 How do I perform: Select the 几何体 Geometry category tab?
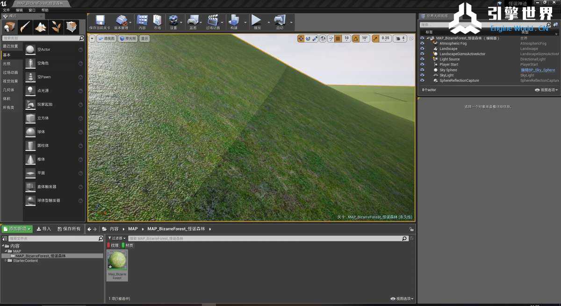[9, 90]
